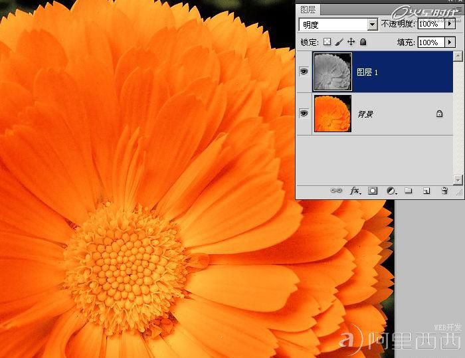Viewport: 465px width, 358px height.
Task: Open the fx layer style menu
Action: (x=355, y=191)
